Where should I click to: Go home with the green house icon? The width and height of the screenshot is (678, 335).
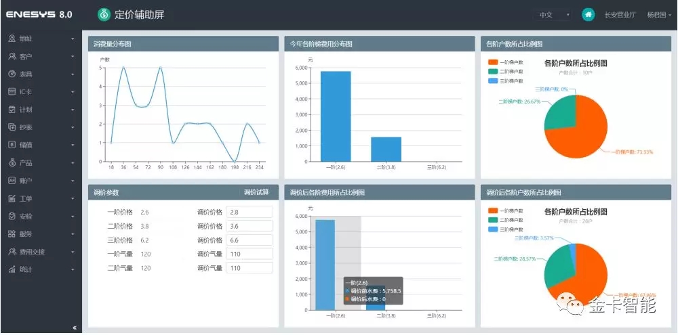[588, 15]
